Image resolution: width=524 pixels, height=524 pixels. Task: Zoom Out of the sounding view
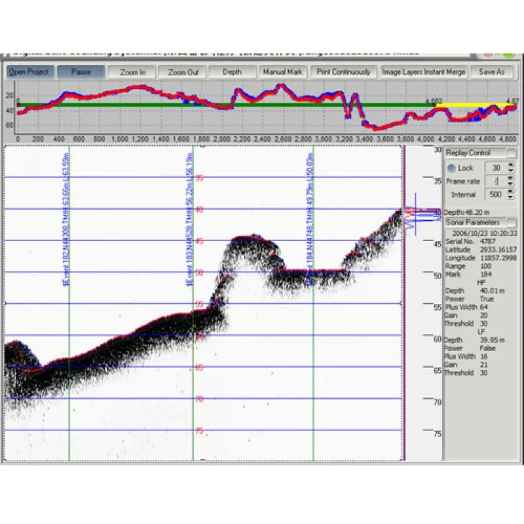183,72
